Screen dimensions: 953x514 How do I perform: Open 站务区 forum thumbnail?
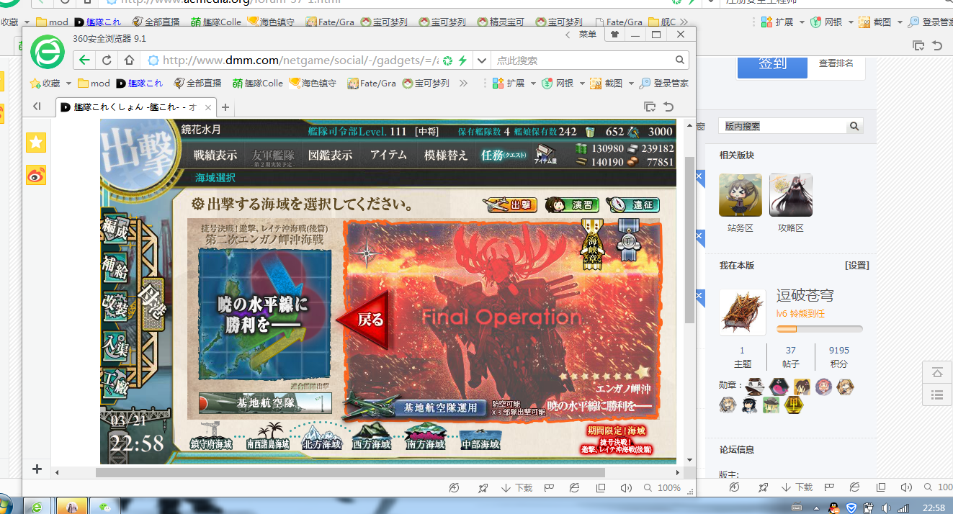(741, 195)
